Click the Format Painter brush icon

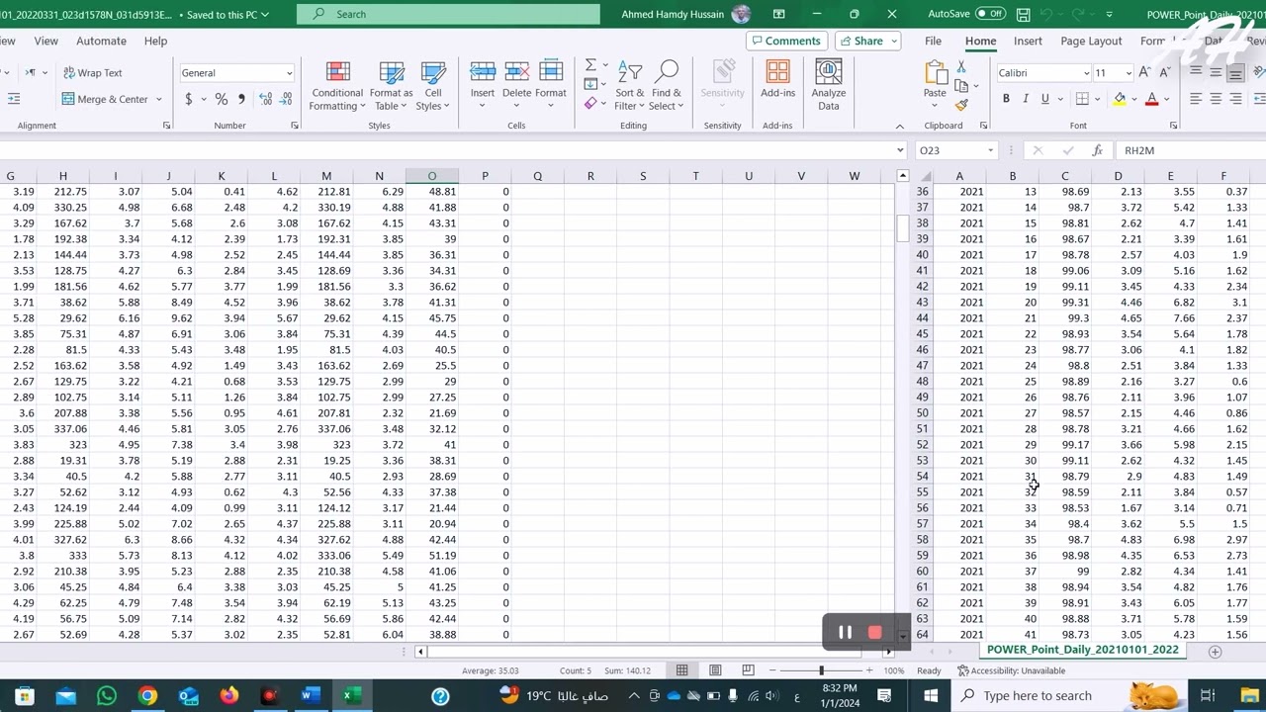[960, 106]
